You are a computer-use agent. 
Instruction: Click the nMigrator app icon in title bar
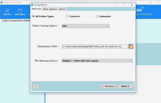2,2
